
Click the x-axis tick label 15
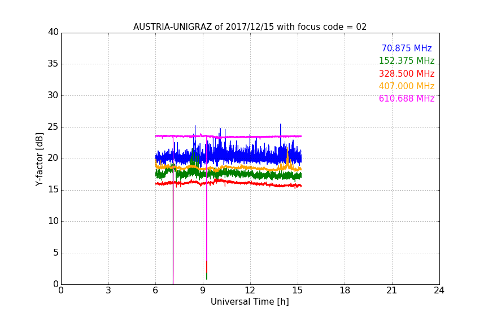[297, 291]
